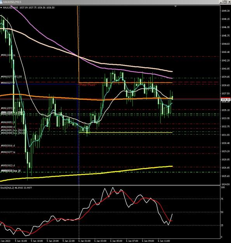Viewport: 231px width, 243px height.
Task: Minimize the XAUUSD,M15 chart window
Action: (x=221, y=2)
